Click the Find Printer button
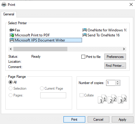Image resolution: width=135 pixels, height=124 pixels. tap(115, 65)
